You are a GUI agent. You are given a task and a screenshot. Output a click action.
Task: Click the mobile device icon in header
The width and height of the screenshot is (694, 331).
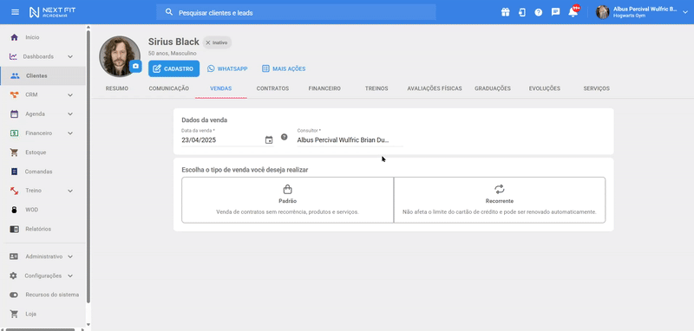[522, 12]
